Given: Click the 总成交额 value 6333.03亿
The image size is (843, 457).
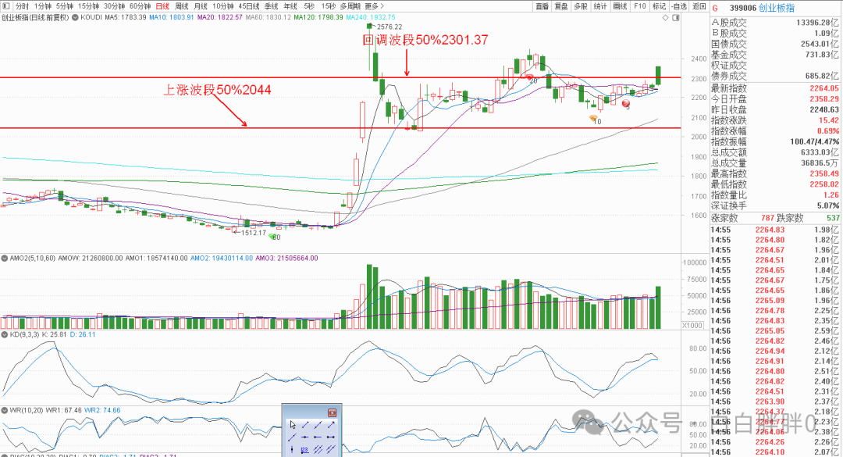Looking at the screenshot, I should pos(820,152).
